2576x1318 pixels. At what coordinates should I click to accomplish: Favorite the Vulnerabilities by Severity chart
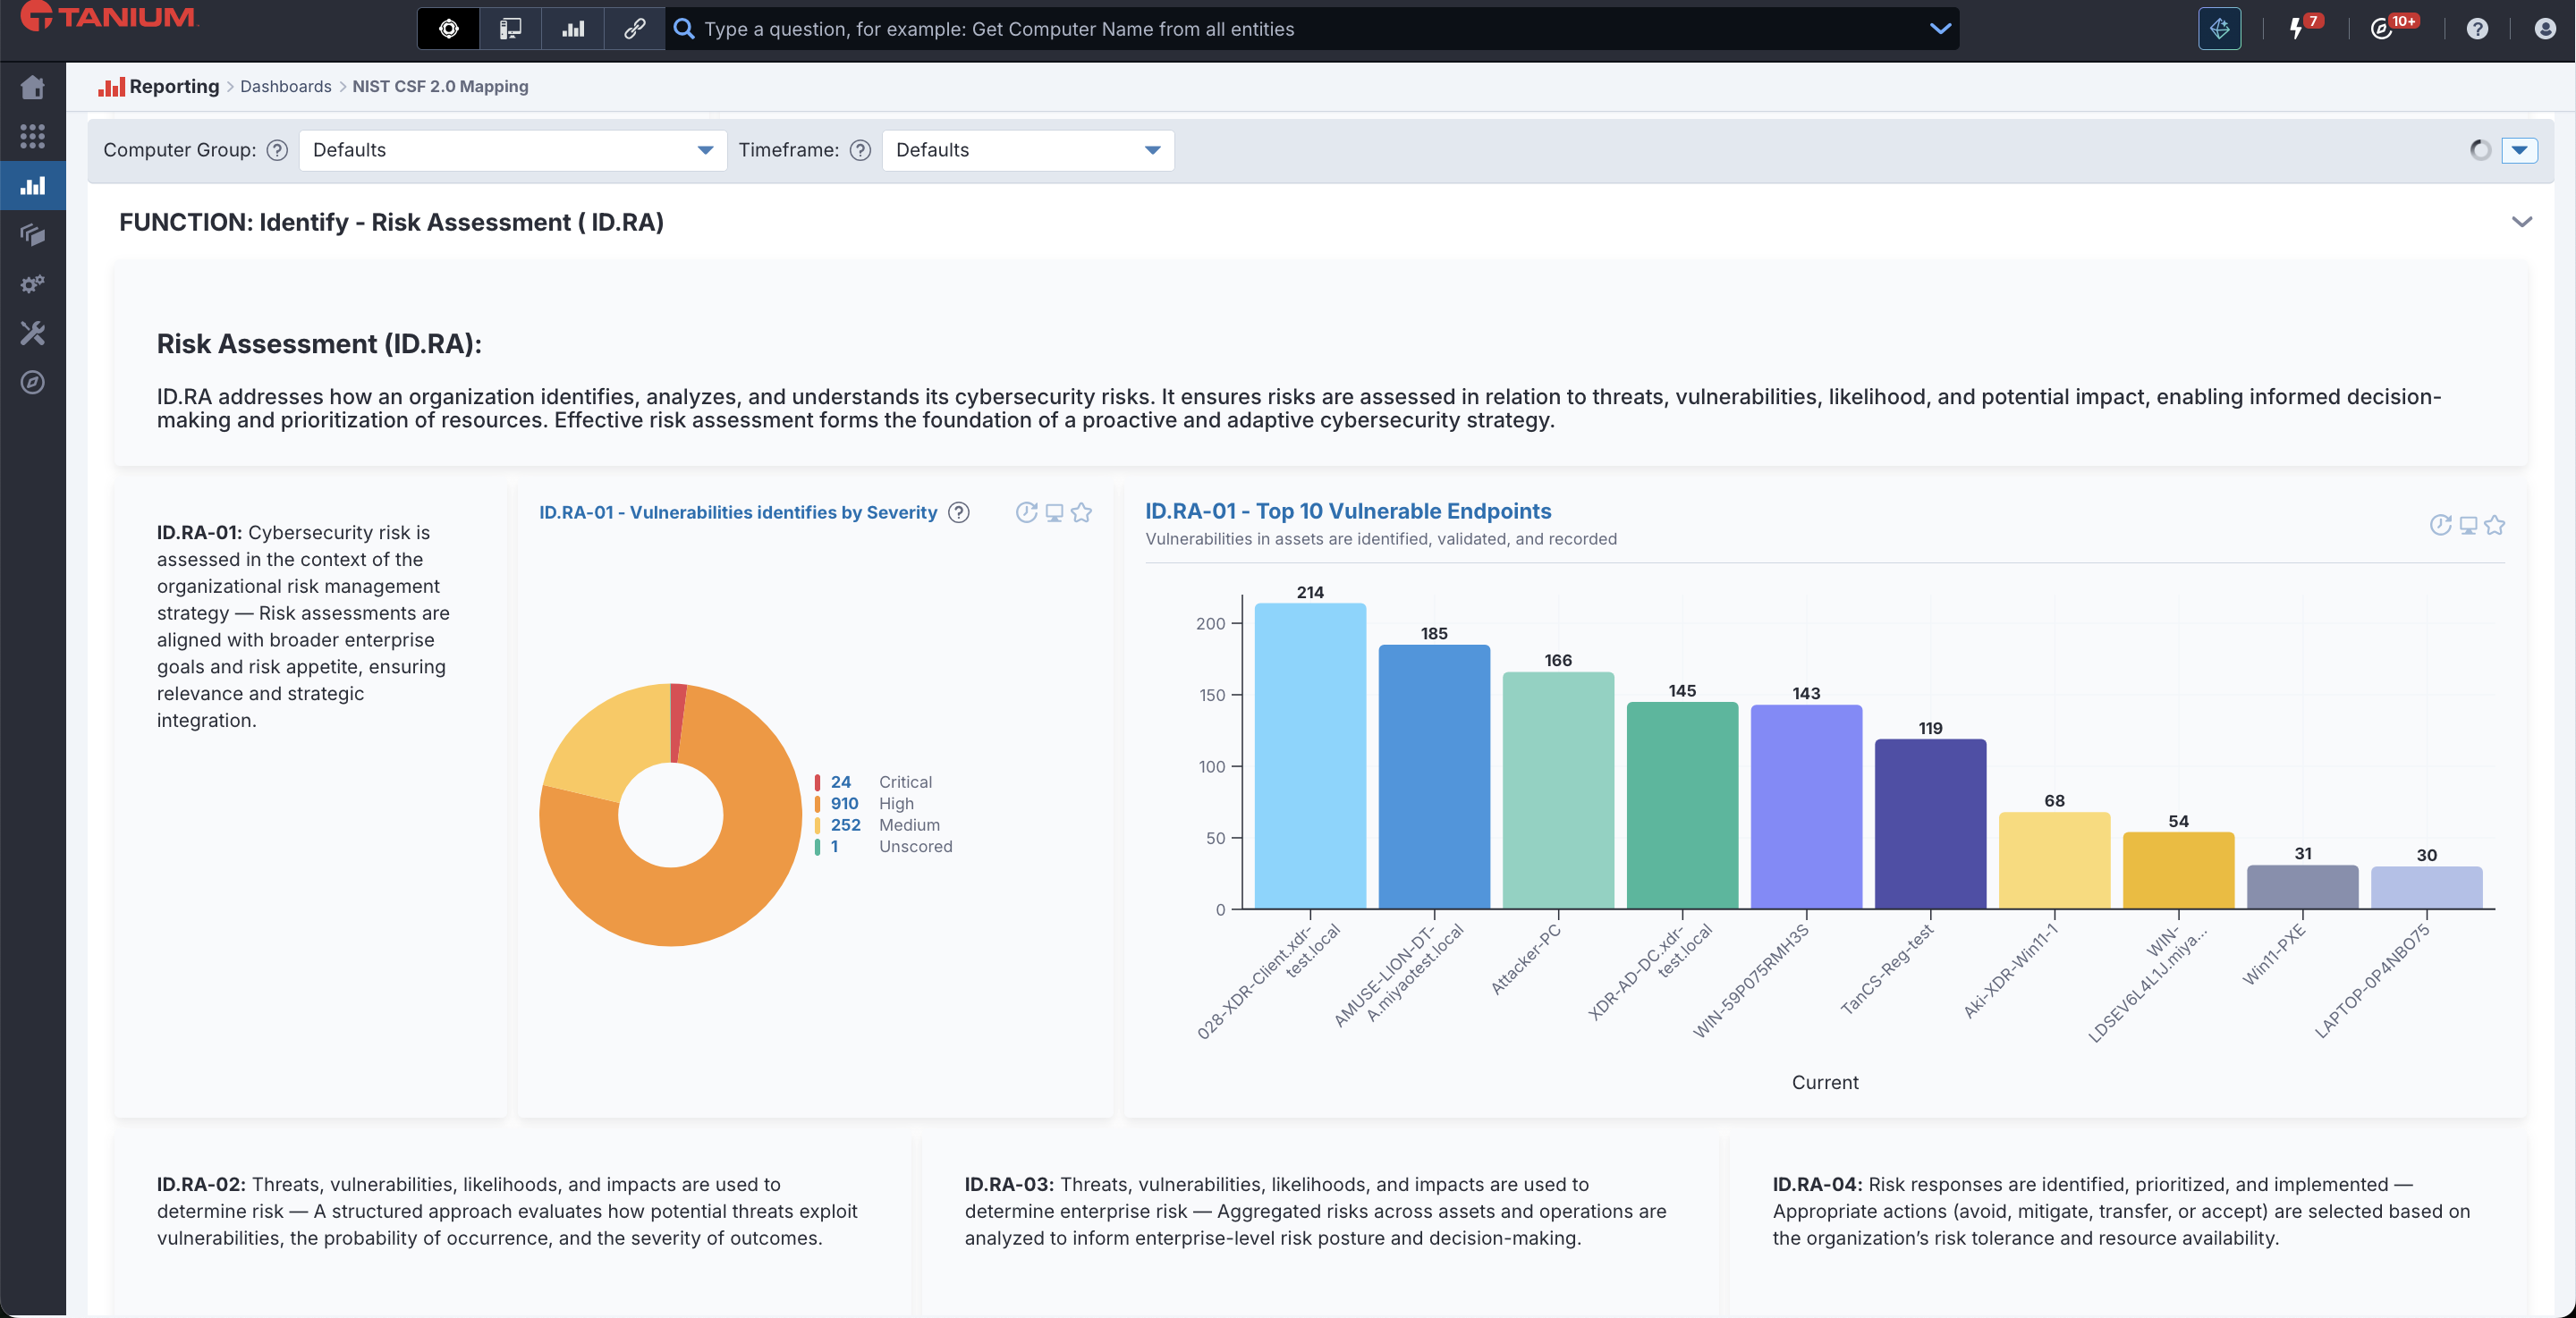tap(1081, 513)
